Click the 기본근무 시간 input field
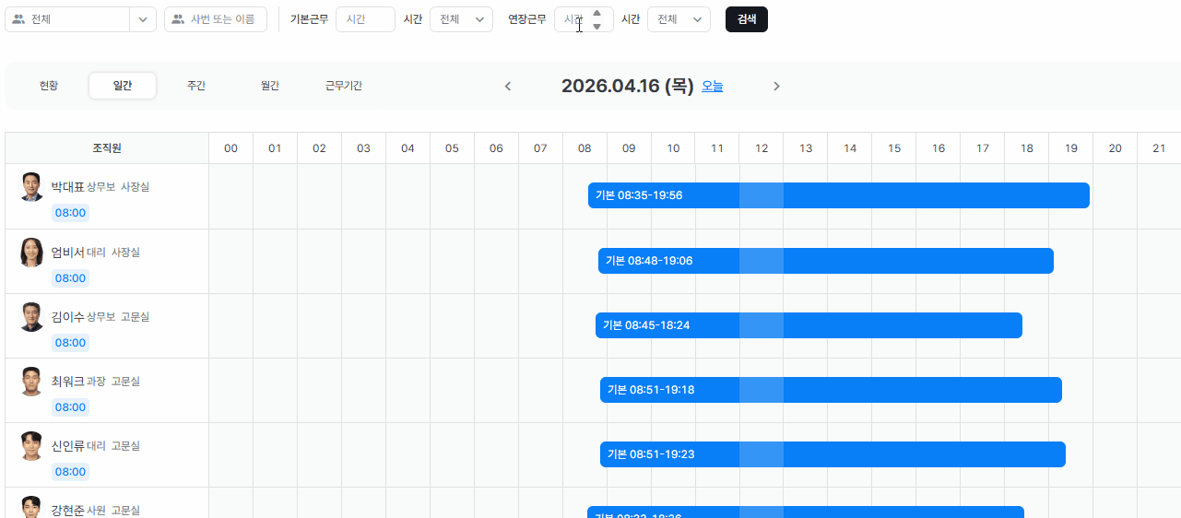Image resolution: width=1181 pixels, height=518 pixels. 365,19
